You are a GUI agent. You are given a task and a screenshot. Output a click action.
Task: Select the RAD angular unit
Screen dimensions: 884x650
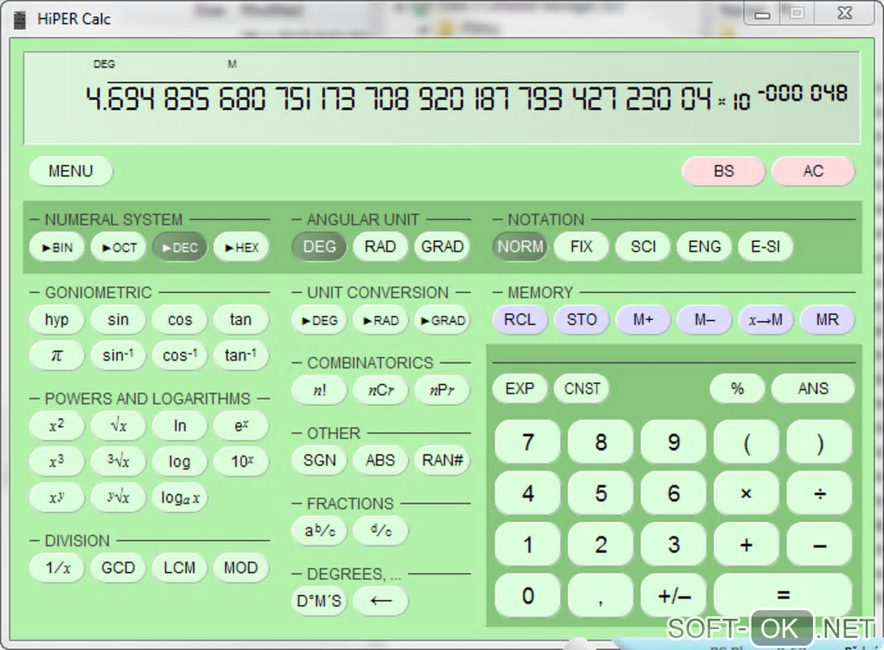pos(380,246)
